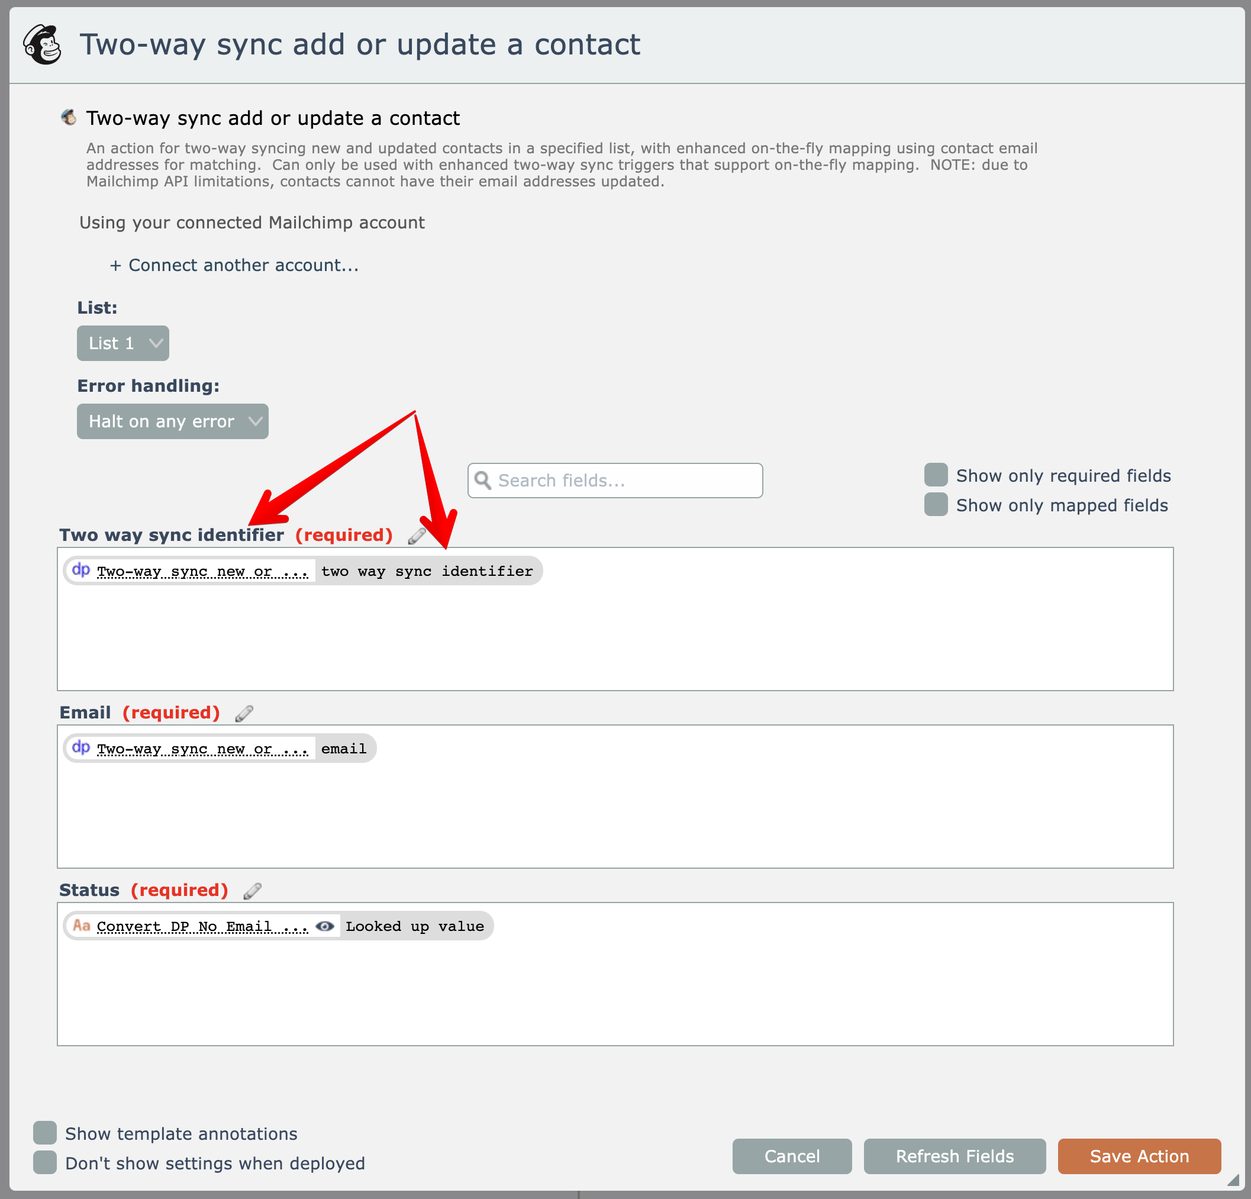This screenshot has width=1251, height=1199.
Task: Open the List 1 dropdown
Action: tap(122, 343)
